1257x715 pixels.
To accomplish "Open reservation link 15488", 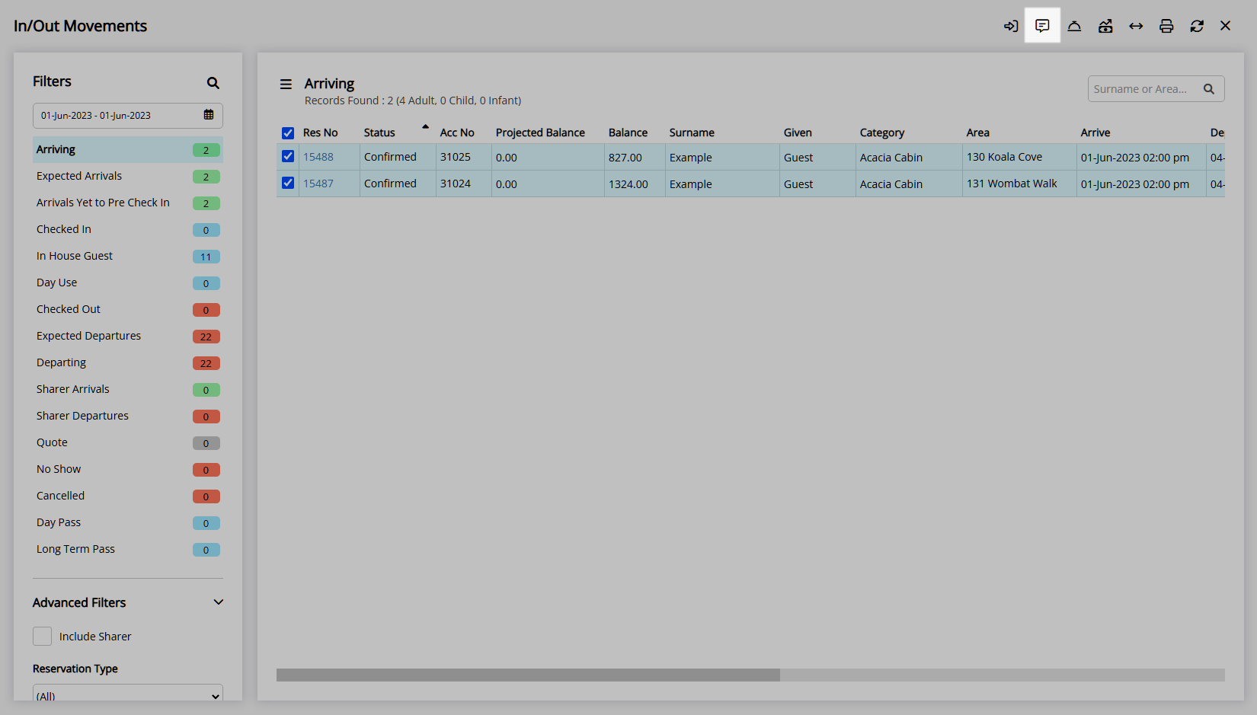I will (x=318, y=157).
